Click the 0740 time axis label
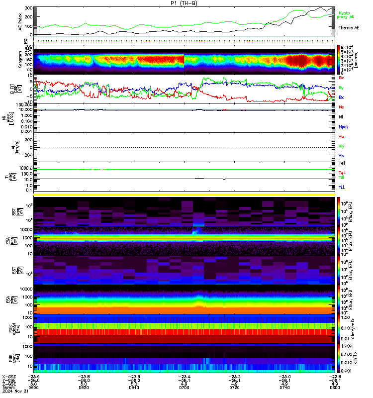Image resolution: width=373 pixels, height=398 pixels. pos(284,388)
